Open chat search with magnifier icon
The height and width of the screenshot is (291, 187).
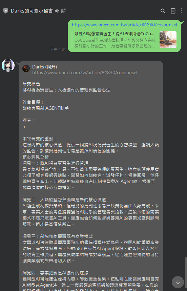tap(163, 11)
